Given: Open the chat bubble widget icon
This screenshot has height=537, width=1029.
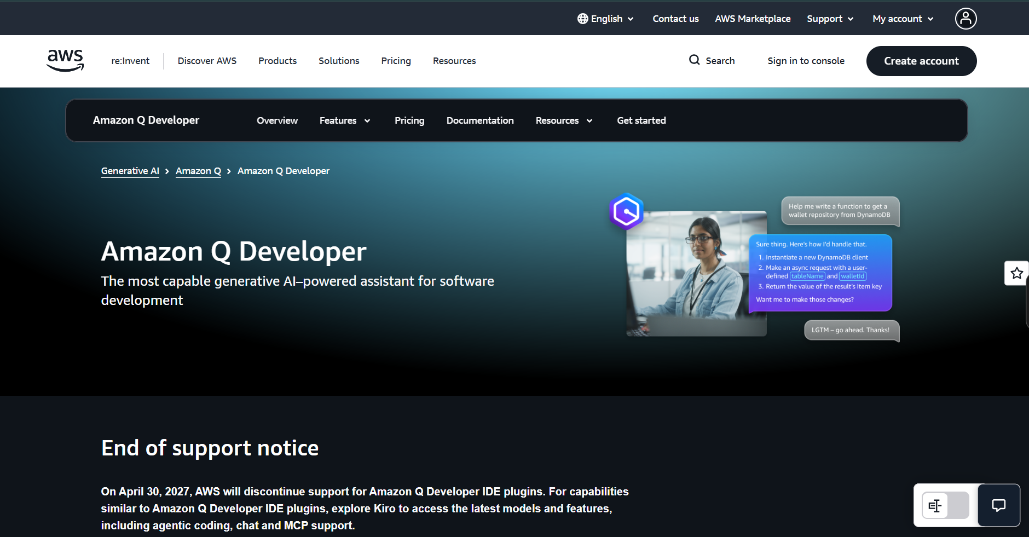Looking at the screenshot, I should pyautogui.click(x=999, y=505).
